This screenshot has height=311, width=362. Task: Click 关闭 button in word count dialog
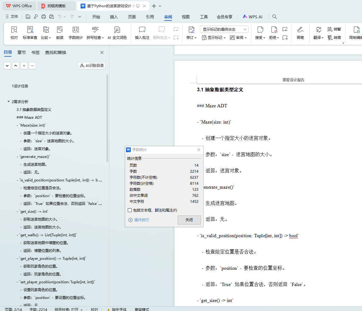point(189,220)
